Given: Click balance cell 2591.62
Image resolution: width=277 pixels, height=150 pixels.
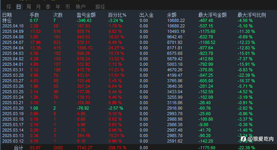Looking at the screenshot, I should coord(175,141).
